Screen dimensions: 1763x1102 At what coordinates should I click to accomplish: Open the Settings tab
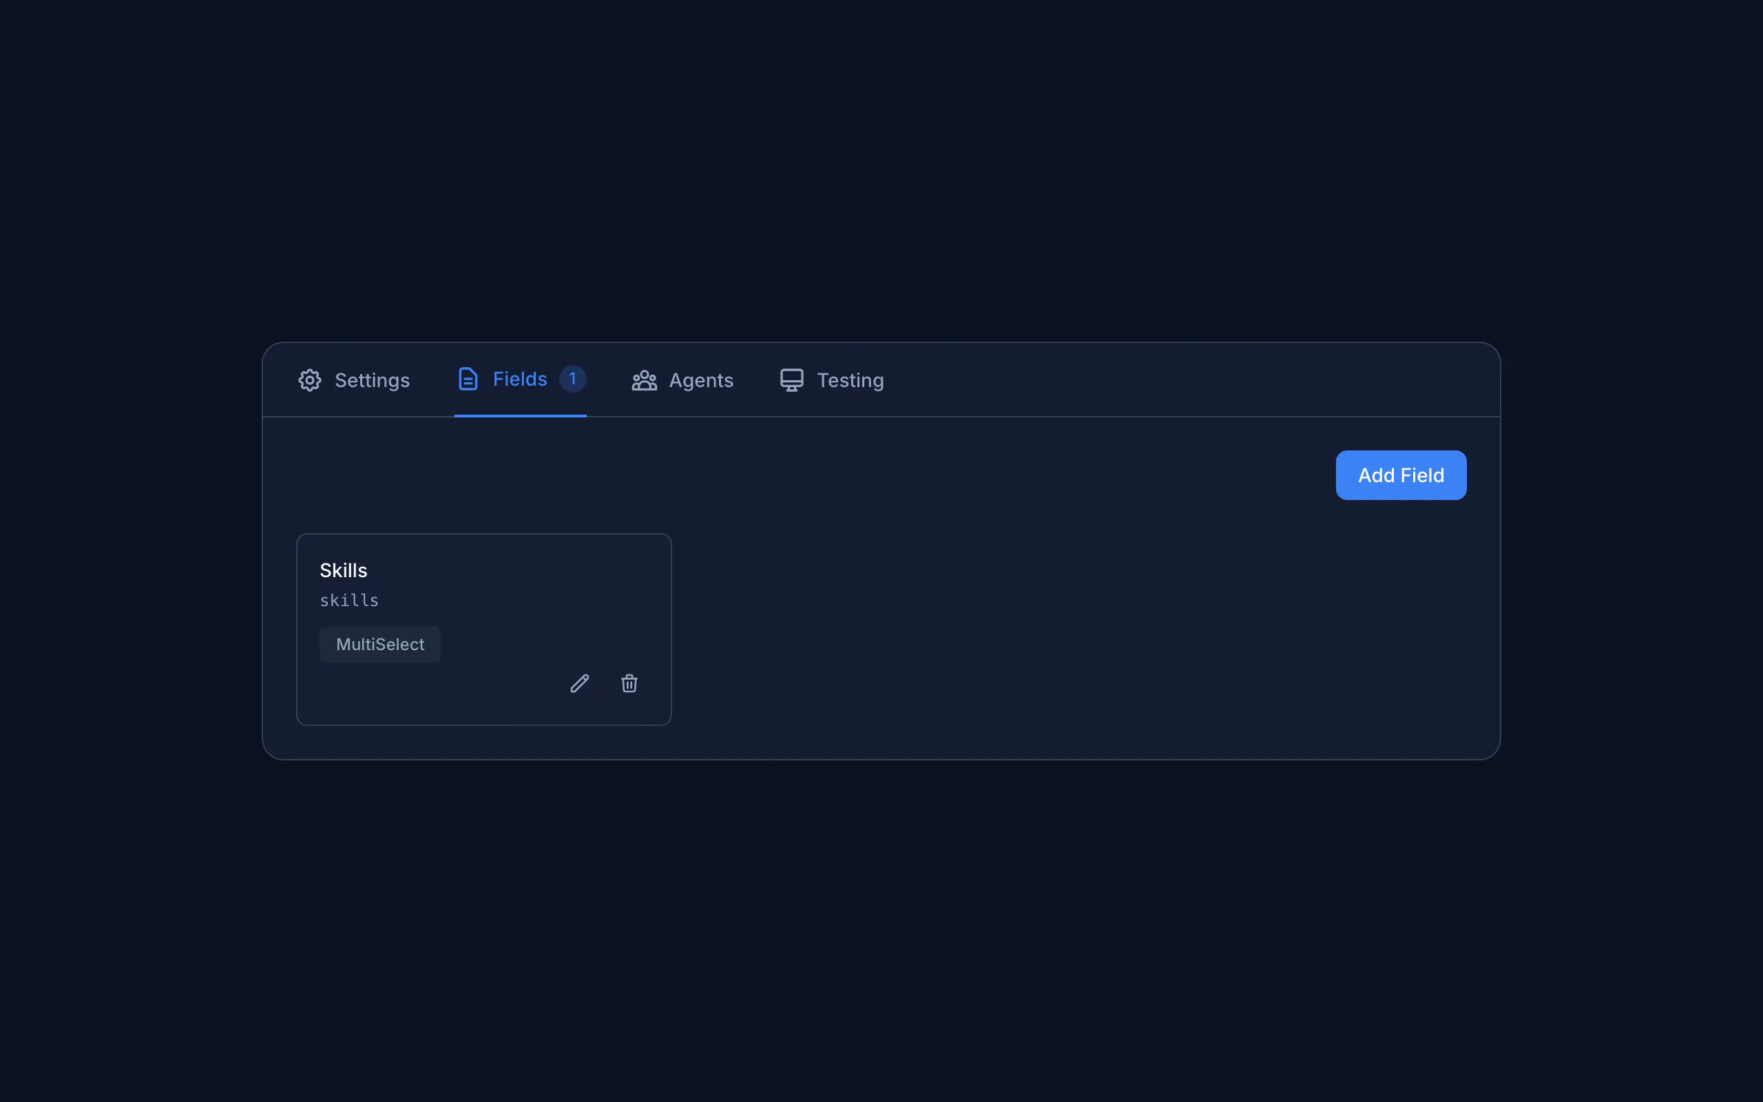tap(372, 380)
